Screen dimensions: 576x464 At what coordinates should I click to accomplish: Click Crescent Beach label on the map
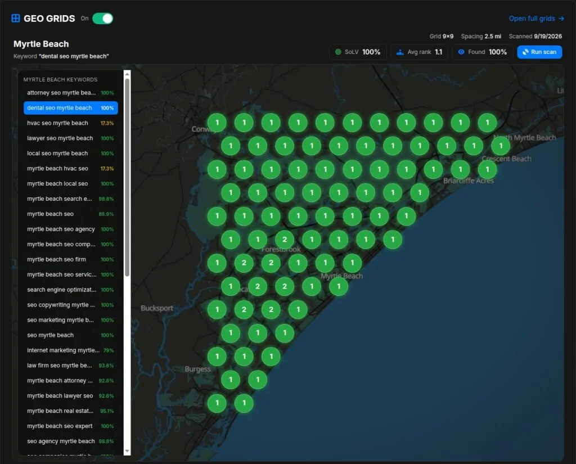[506, 159]
